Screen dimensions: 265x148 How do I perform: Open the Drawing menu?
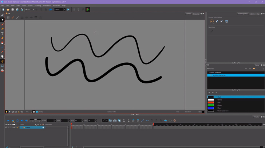pyautogui.click(x=37, y=5)
